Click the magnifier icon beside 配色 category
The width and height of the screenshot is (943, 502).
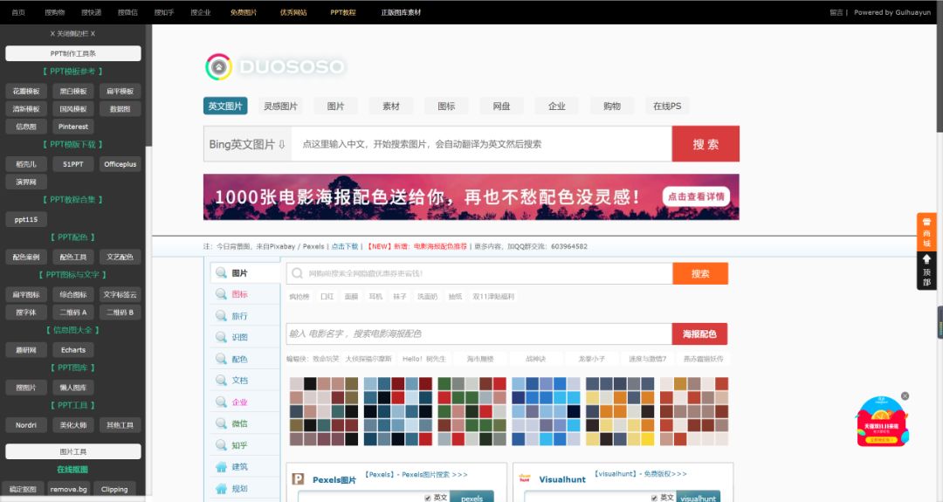tap(221, 359)
